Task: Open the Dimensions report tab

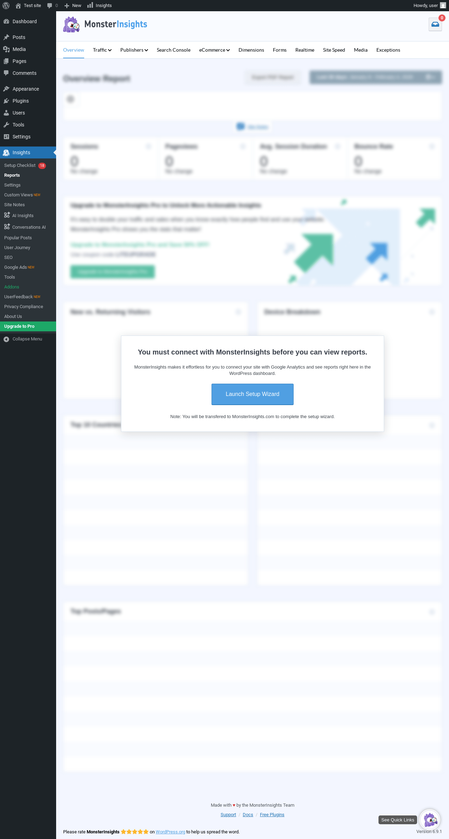Action: (x=251, y=50)
